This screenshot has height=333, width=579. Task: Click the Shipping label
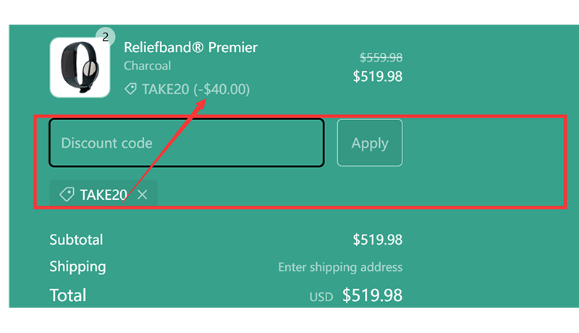pos(77,266)
